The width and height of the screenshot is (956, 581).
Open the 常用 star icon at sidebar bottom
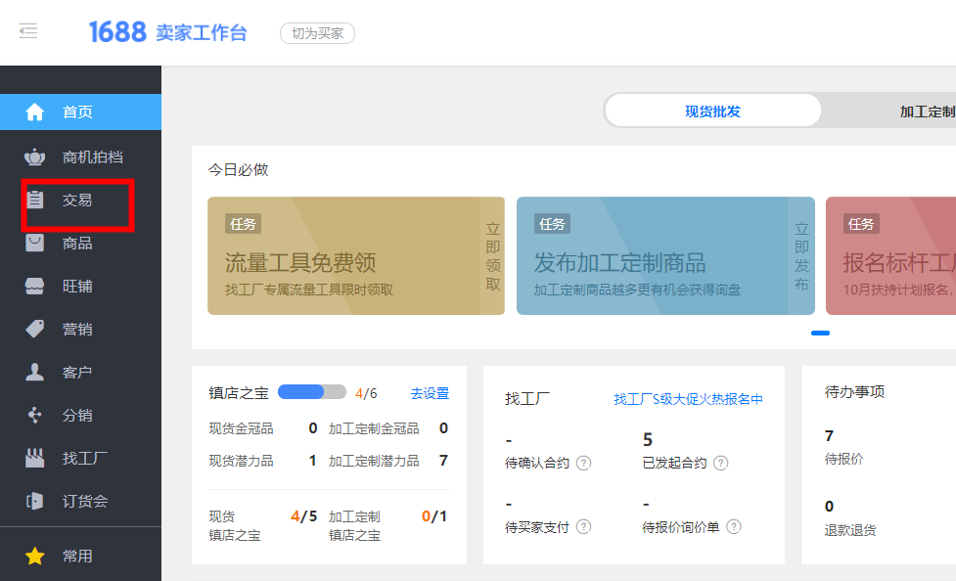pyautogui.click(x=36, y=555)
